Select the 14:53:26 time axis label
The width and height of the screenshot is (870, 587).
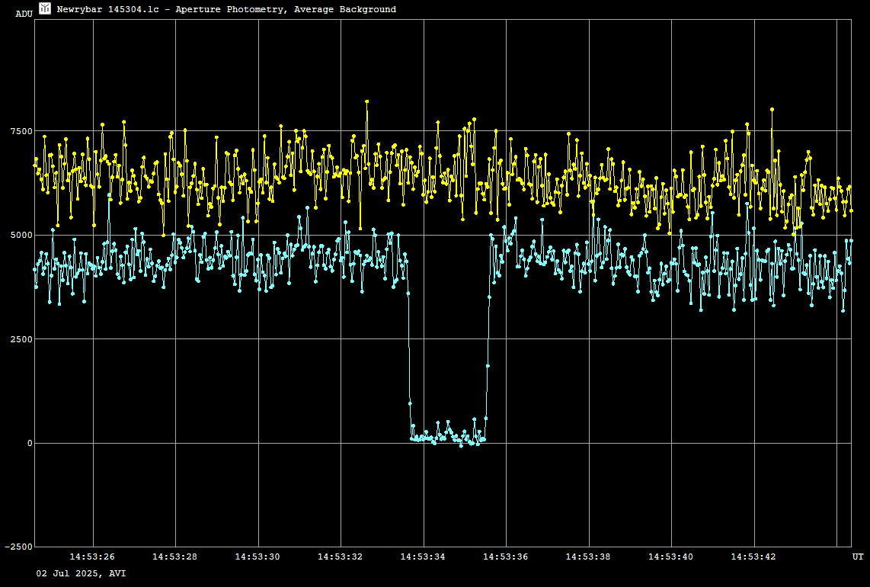(x=93, y=557)
